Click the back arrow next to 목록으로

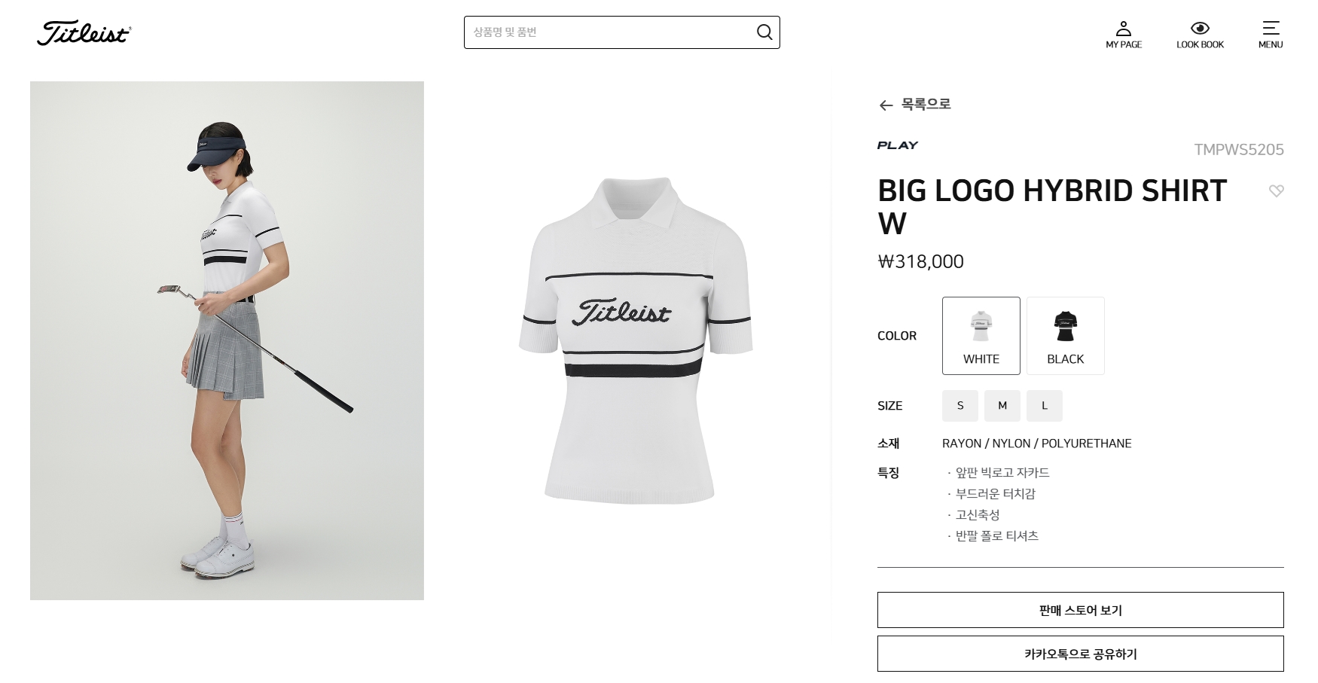click(886, 105)
